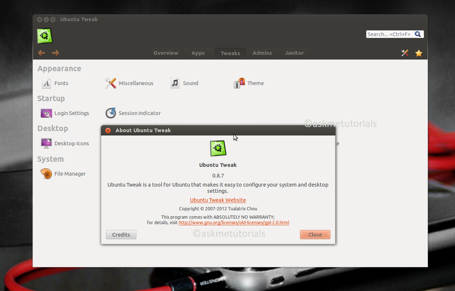Click the magnifier icon in search box
Image resolution: width=455 pixels, height=291 pixels.
click(x=418, y=34)
